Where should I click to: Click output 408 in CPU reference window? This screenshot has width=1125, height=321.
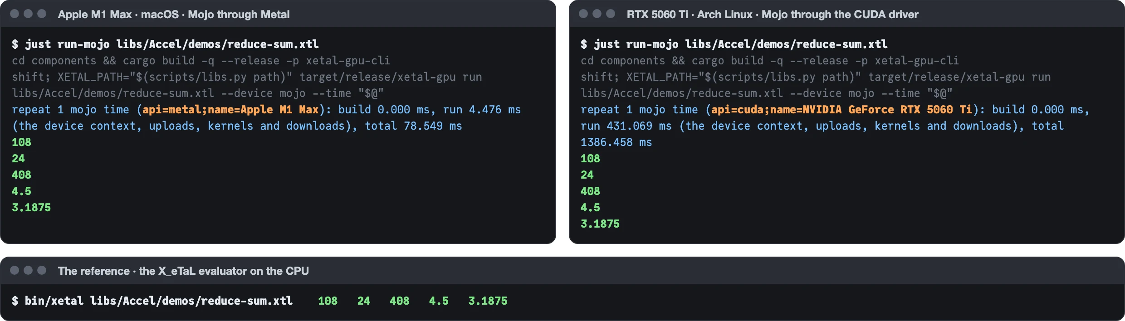click(x=400, y=301)
